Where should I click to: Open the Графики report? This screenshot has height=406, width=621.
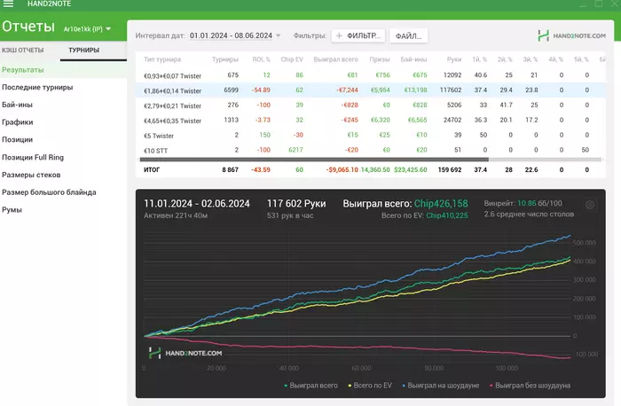click(x=18, y=121)
